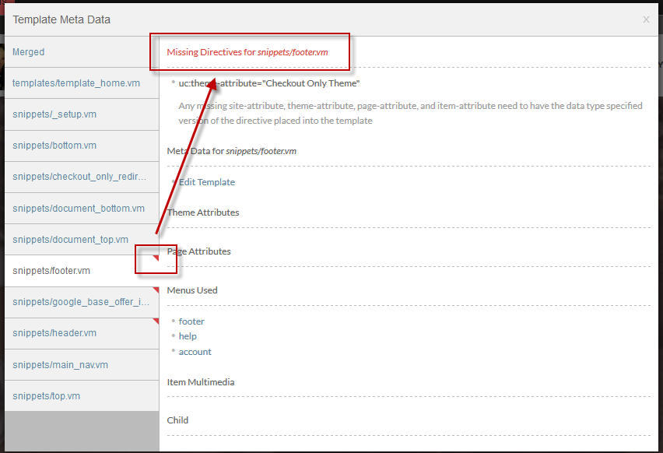
Task: Open the help menu link
Action: click(188, 336)
